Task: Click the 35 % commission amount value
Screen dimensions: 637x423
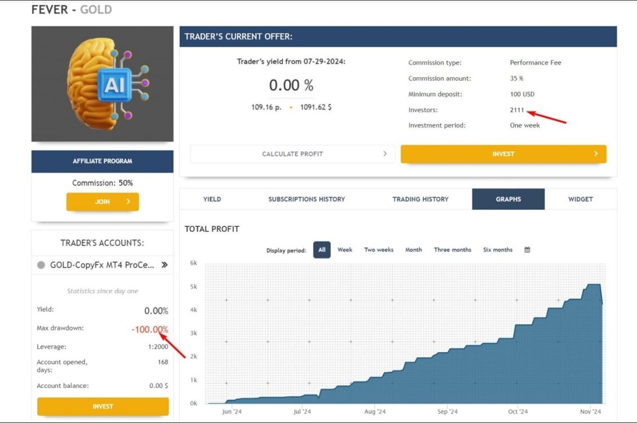Action: point(516,78)
